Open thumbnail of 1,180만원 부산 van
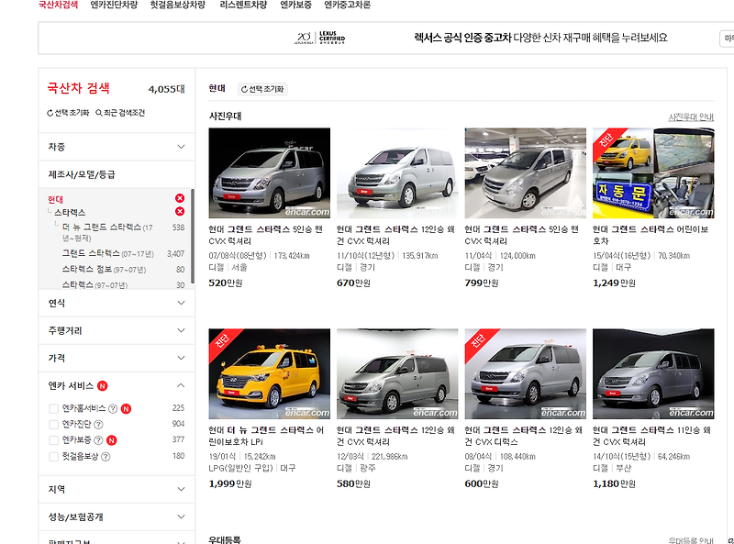The height and width of the screenshot is (544, 734). (653, 373)
